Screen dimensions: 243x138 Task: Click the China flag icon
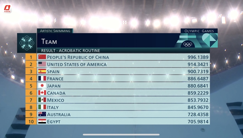42,57
